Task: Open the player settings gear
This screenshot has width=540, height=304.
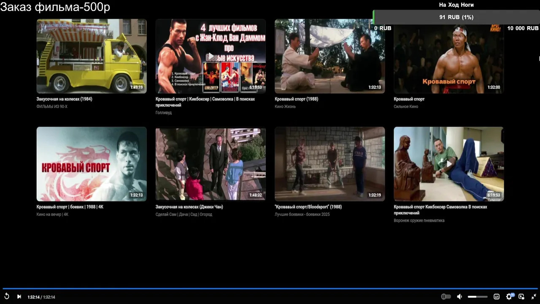Action: [509, 296]
